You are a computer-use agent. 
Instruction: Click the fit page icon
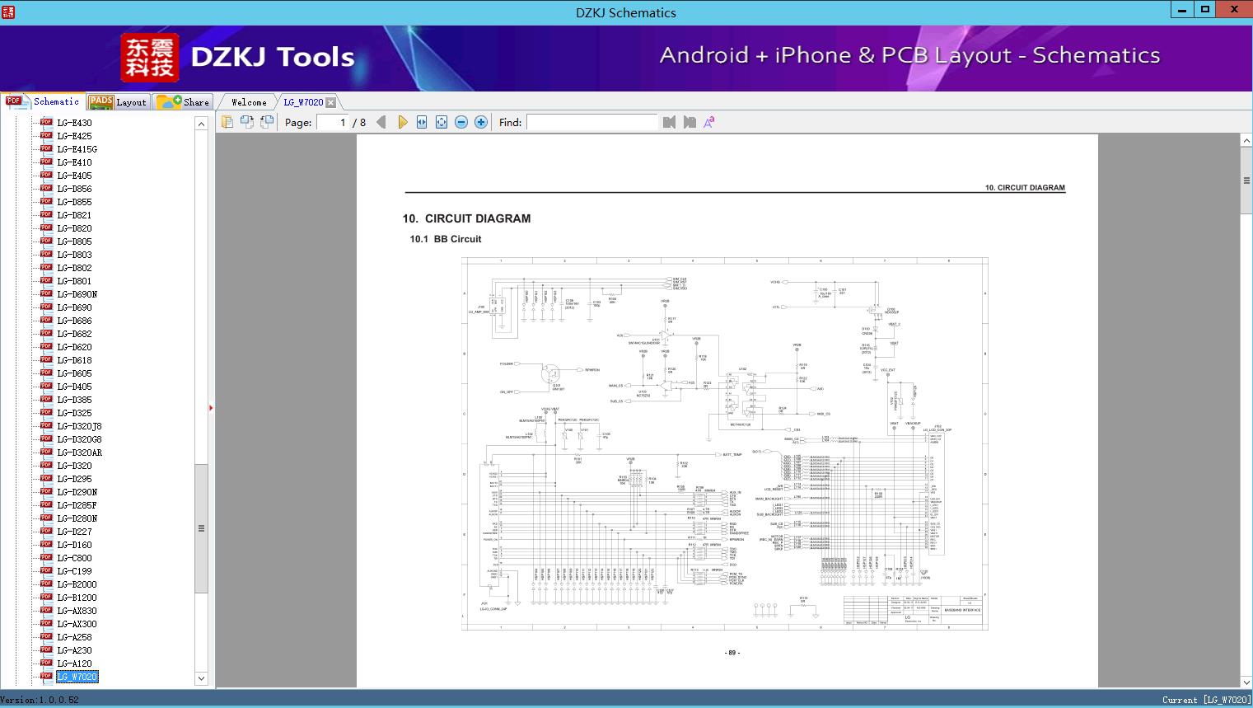[442, 122]
